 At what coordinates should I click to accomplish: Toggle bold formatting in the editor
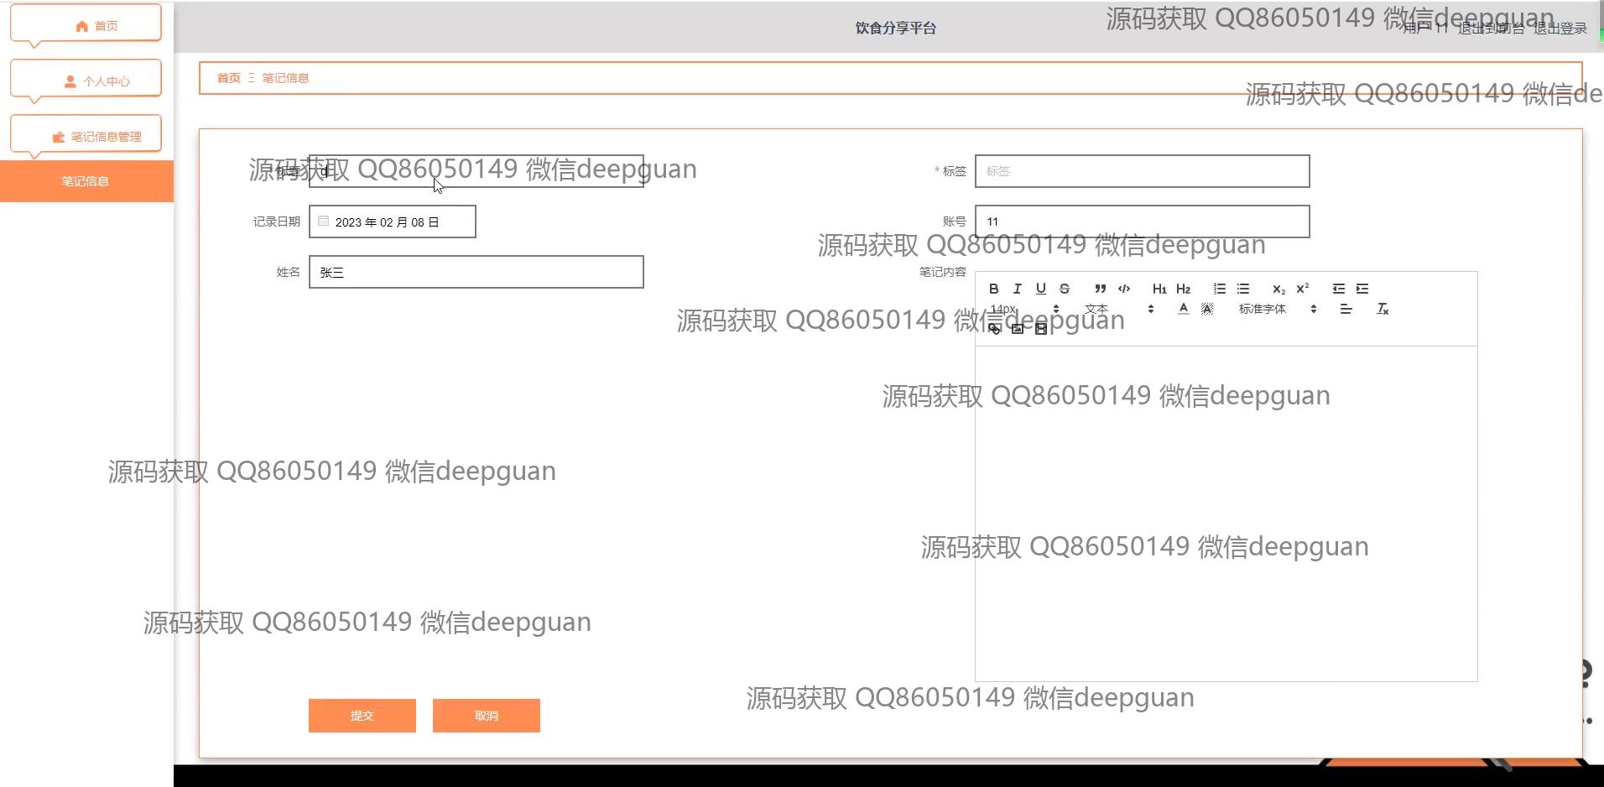point(993,289)
